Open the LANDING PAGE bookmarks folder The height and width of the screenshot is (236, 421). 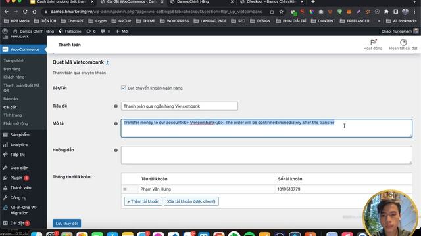click(210, 21)
